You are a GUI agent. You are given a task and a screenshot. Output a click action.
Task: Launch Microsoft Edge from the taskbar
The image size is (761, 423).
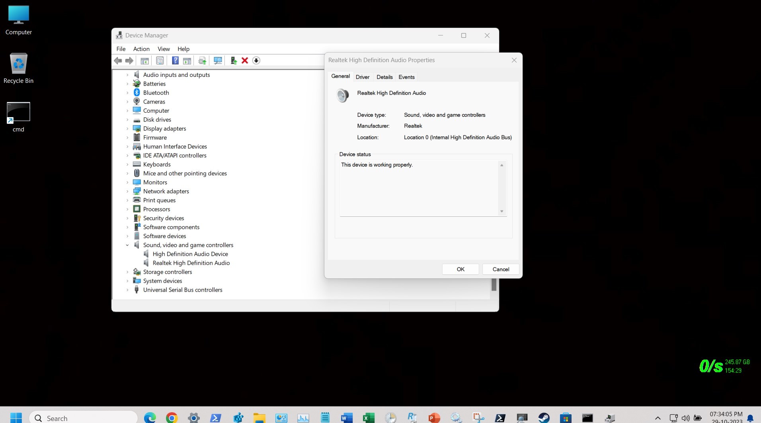(x=150, y=418)
